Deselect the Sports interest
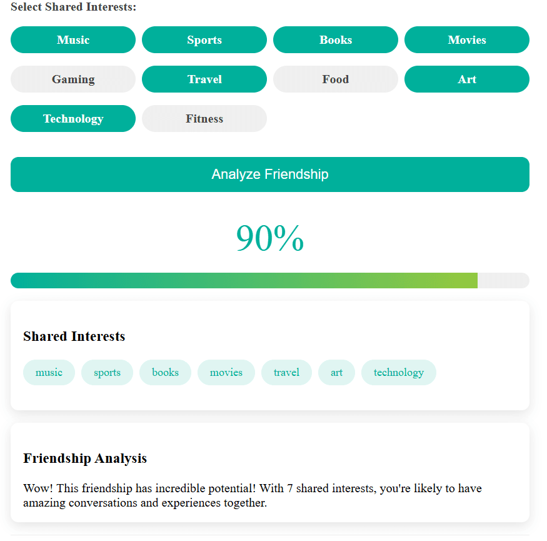 [x=204, y=39]
